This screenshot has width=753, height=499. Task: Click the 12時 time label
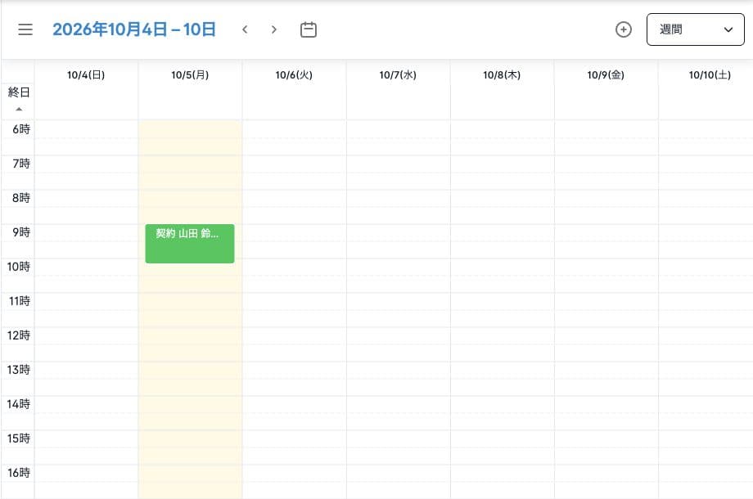pos(19,335)
